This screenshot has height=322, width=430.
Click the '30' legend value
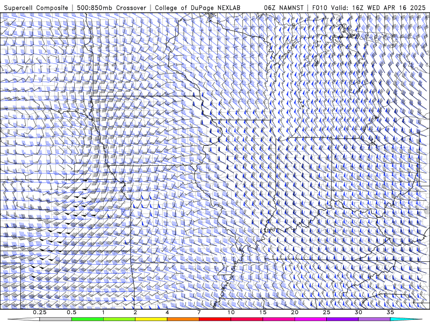[x=358, y=312]
